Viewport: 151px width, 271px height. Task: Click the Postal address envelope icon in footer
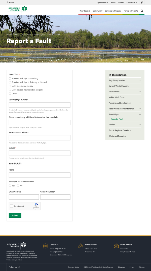[x=116, y=246]
